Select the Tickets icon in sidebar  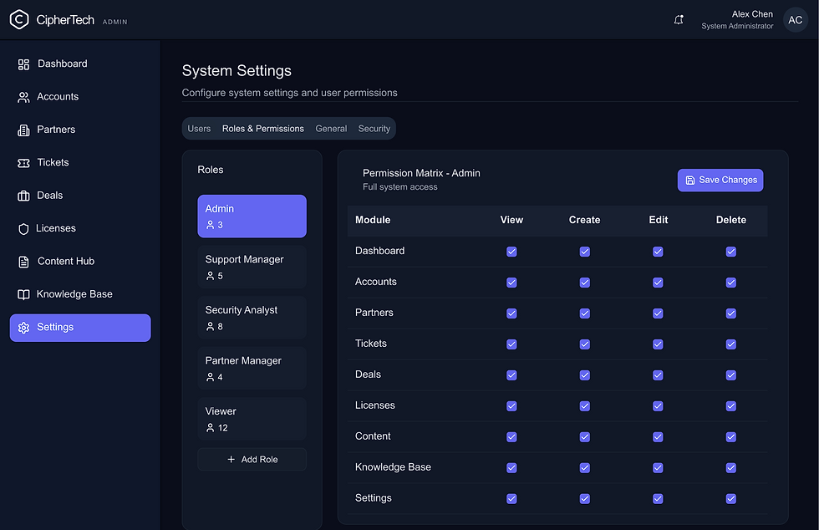tap(23, 162)
